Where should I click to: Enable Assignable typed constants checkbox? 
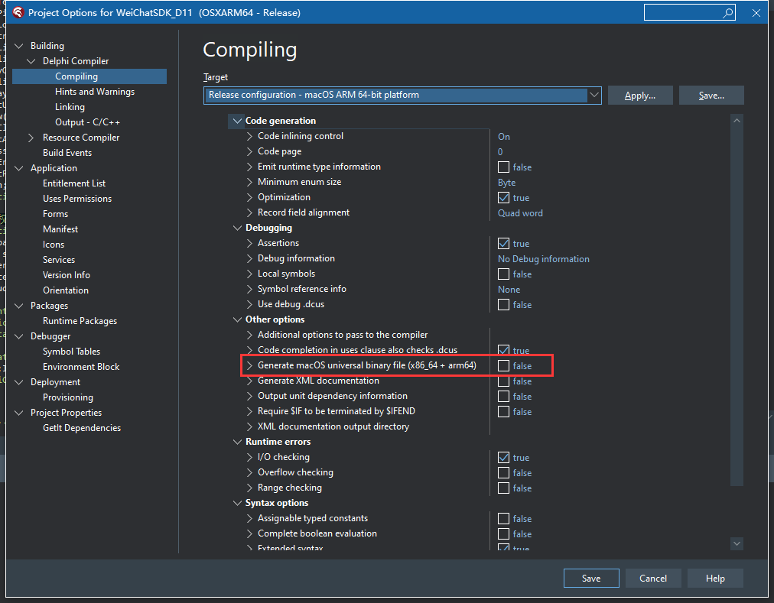(x=503, y=519)
